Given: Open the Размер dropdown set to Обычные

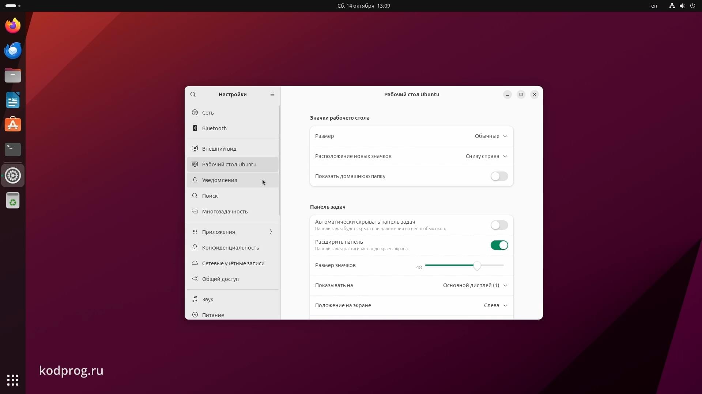Looking at the screenshot, I should pyautogui.click(x=491, y=136).
